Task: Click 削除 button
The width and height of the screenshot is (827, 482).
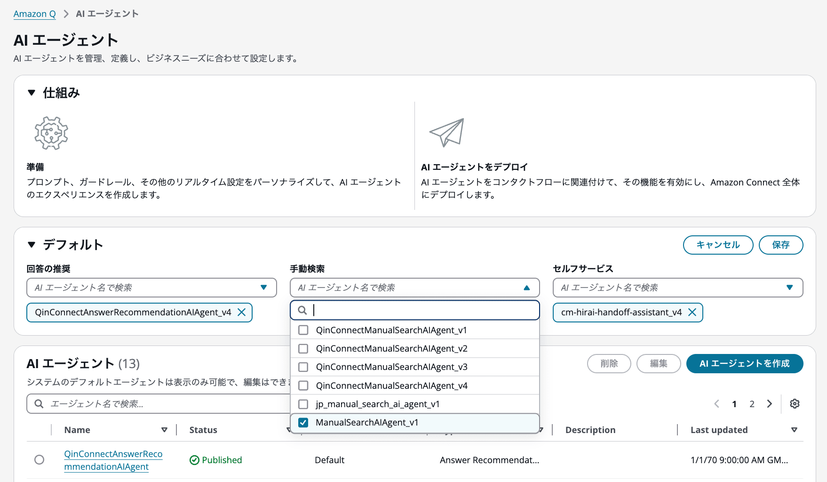Action: 609,363
